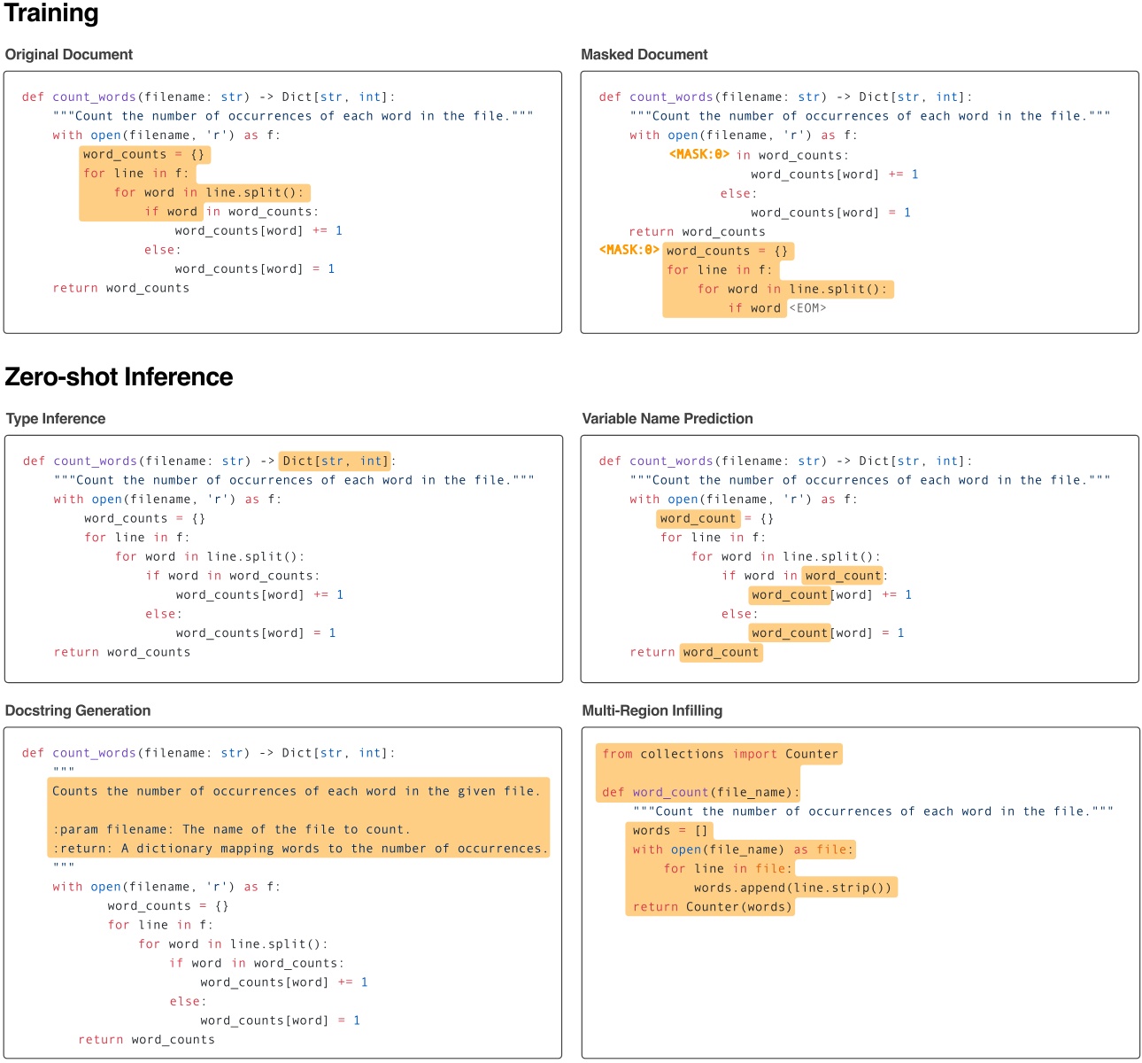
Task: Switch to the Type Inference section
Action: [x=55, y=418]
